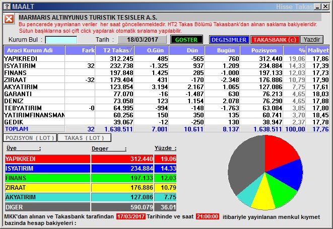Click the Bugün column header
Image resolution: width=333 pixels, height=229 pixels.
click(222, 50)
